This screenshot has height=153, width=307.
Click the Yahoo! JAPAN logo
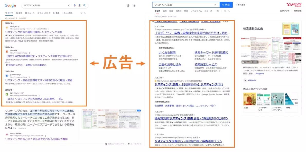point(294,5)
